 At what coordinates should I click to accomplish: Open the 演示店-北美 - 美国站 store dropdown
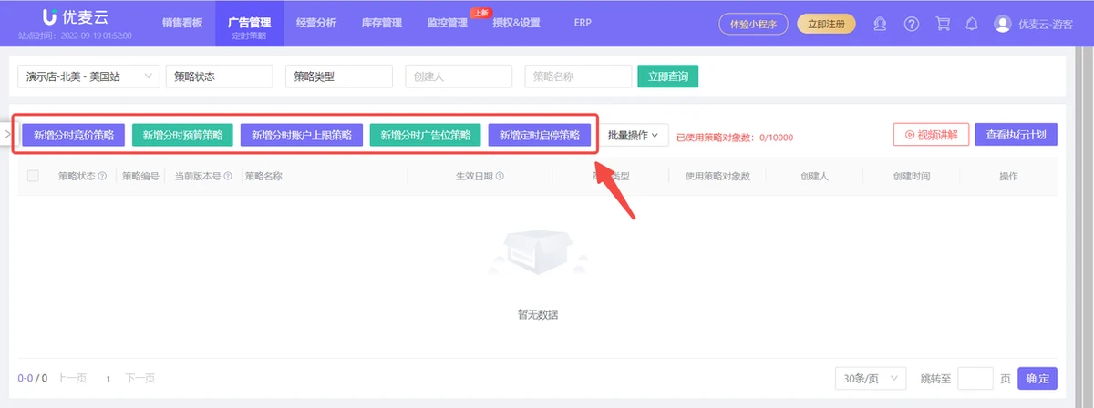[88, 77]
